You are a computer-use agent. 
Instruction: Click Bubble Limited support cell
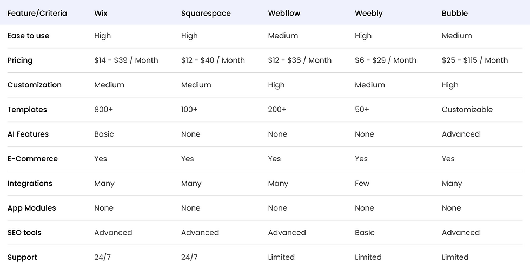(x=455, y=257)
